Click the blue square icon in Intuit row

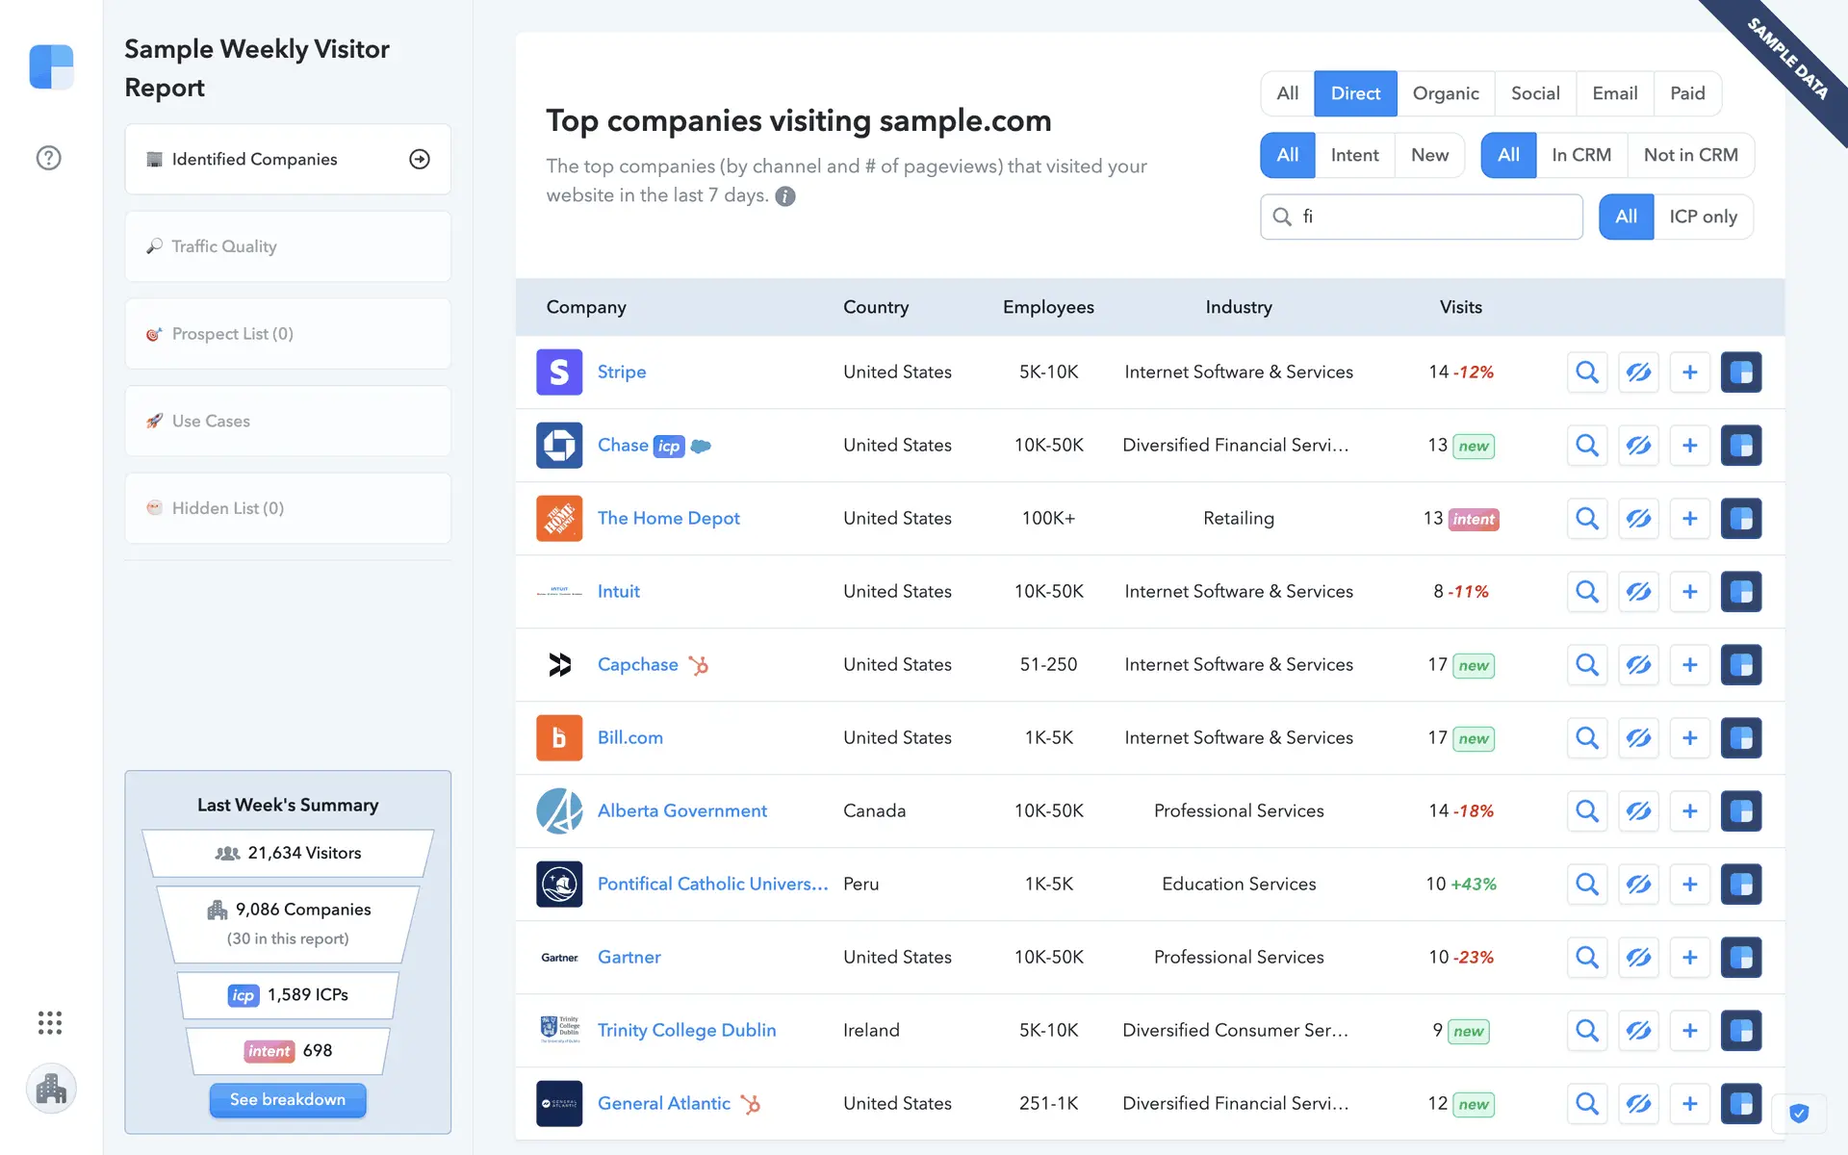[1740, 592]
